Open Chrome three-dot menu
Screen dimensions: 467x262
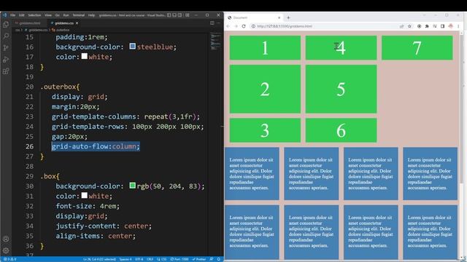click(x=458, y=26)
